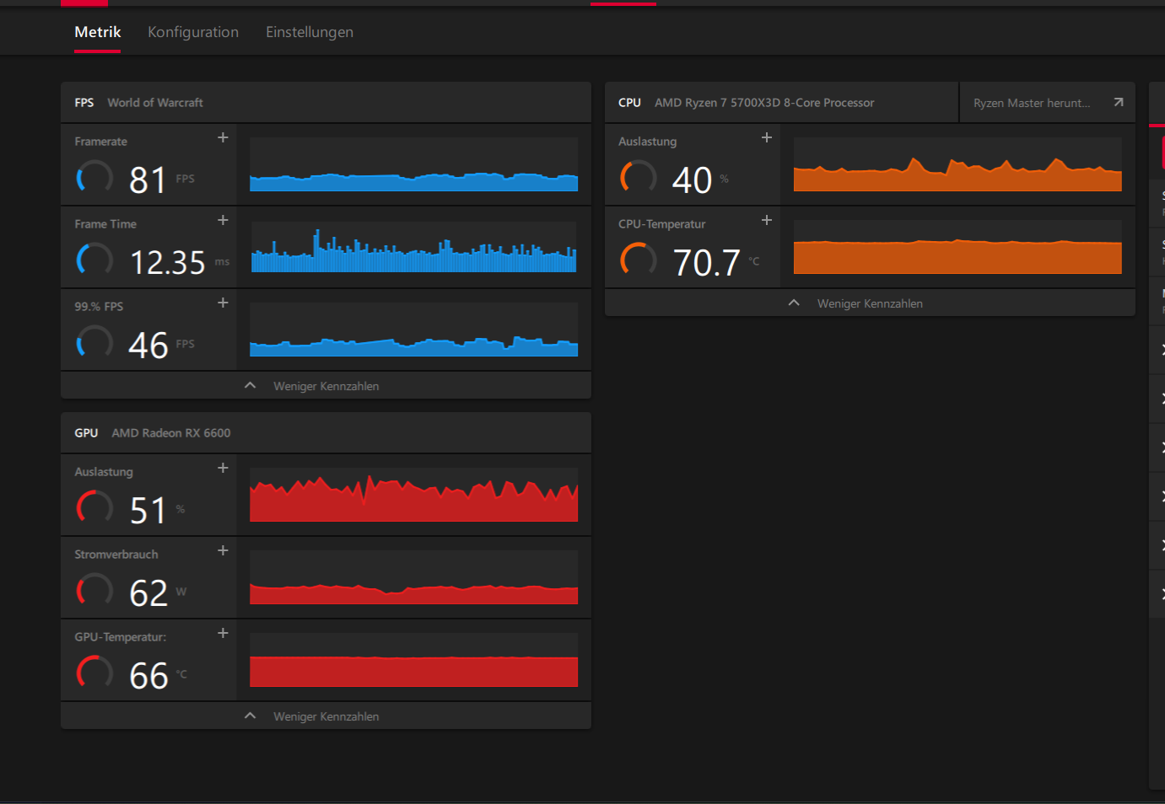Click the 12.35 ms frame time value

tap(168, 262)
